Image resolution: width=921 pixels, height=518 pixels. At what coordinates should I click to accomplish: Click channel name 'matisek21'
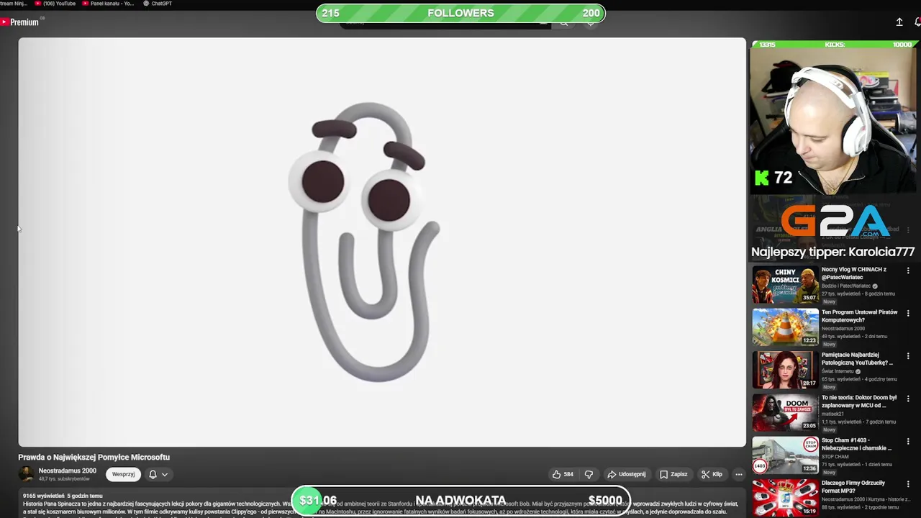[832, 414]
